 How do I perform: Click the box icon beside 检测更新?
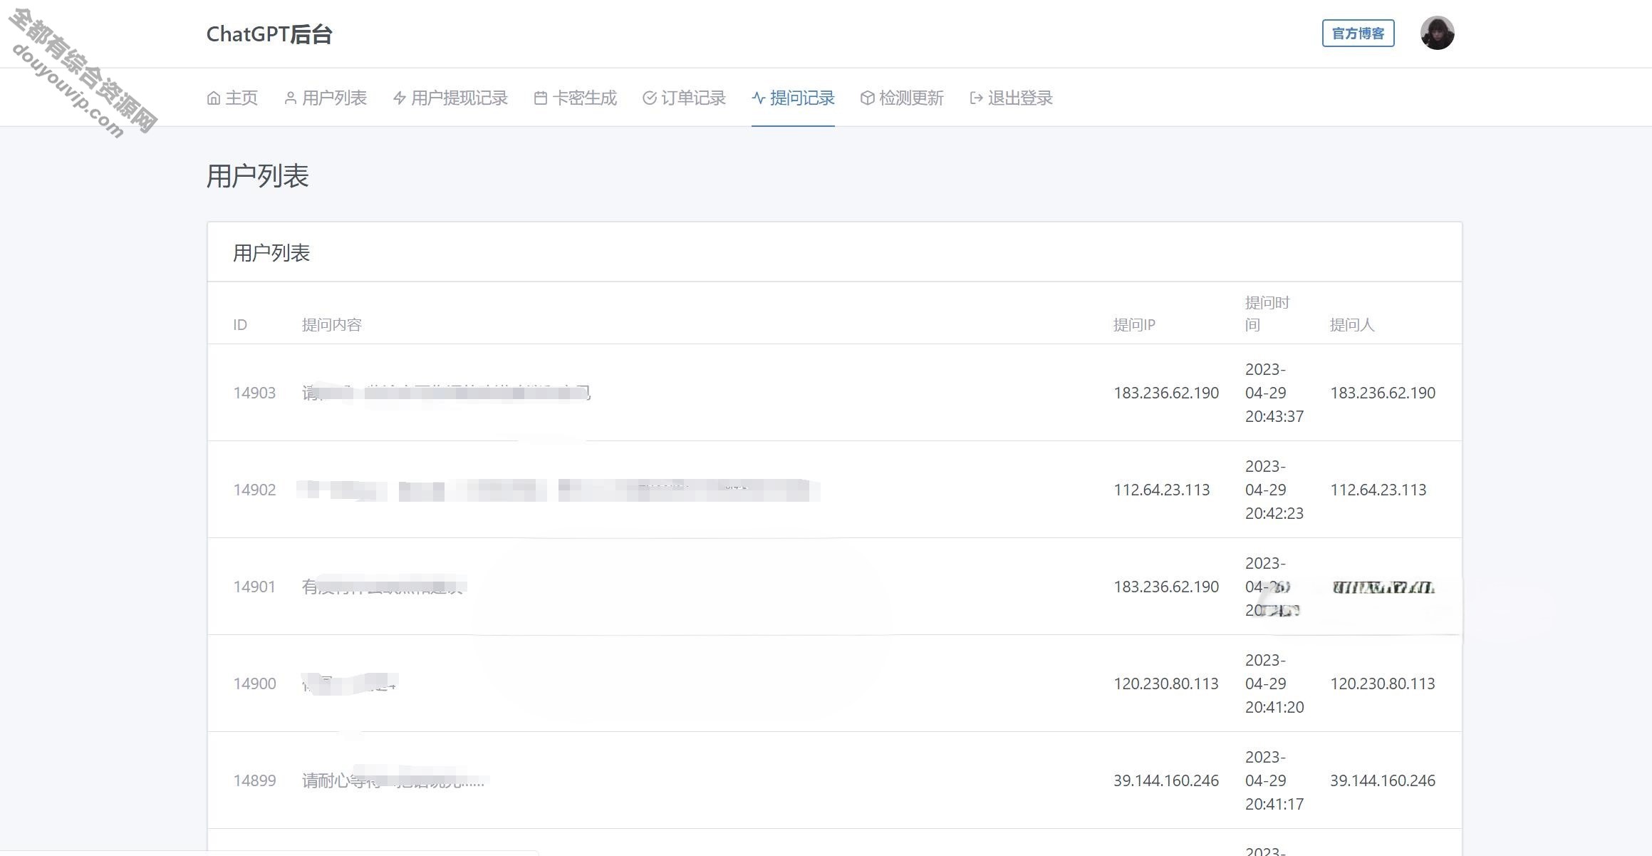tap(867, 98)
